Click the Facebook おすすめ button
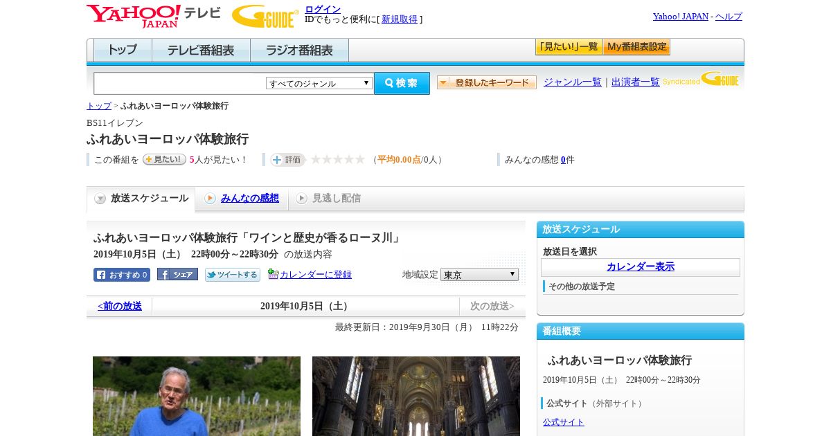The width and height of the screenshot is (831, 436). click(122, 275)
